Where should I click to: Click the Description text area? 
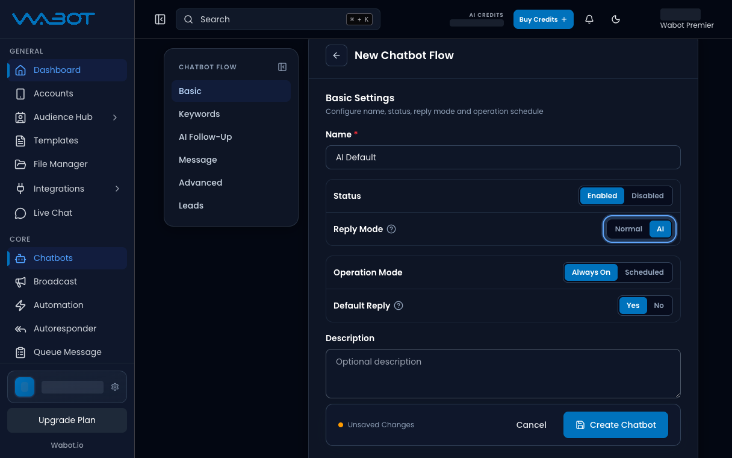pyautogui.click(x=503, y=374)
